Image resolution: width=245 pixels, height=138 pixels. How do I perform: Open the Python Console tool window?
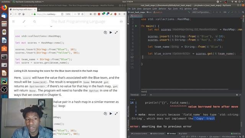(x=157, y=133)
